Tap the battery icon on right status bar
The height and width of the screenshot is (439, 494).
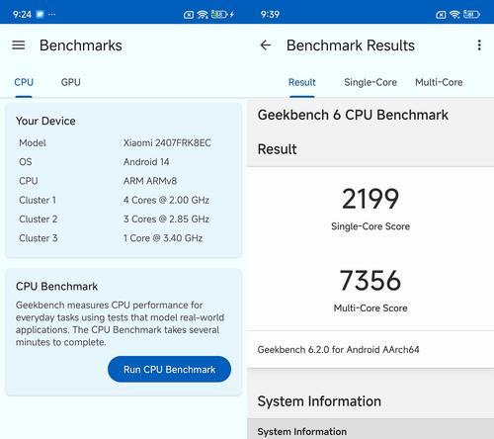click(471, 14)
